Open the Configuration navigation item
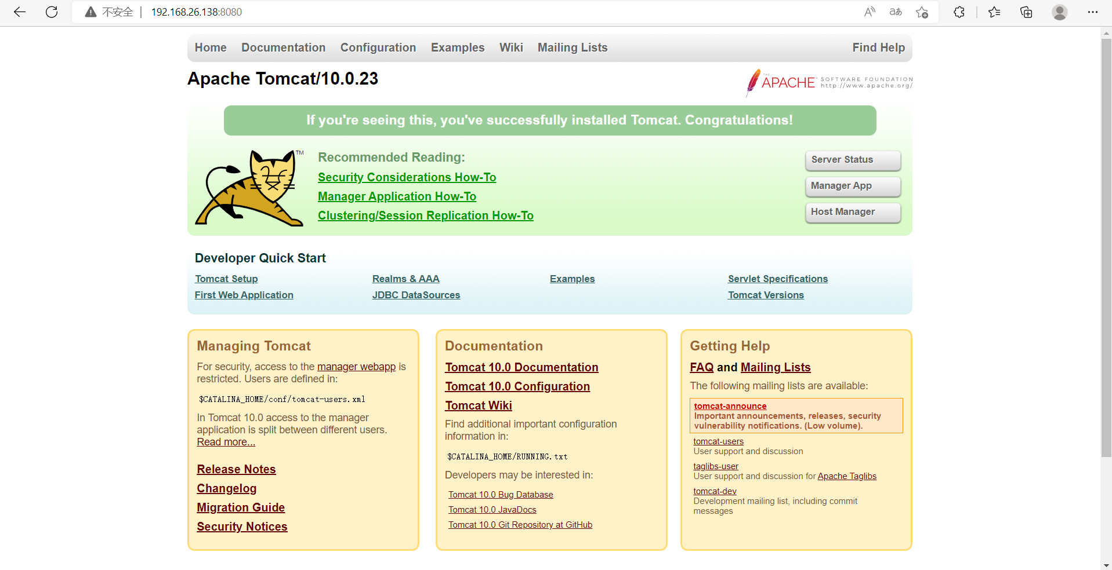1112x570 pixels. (x=378, y=47)
